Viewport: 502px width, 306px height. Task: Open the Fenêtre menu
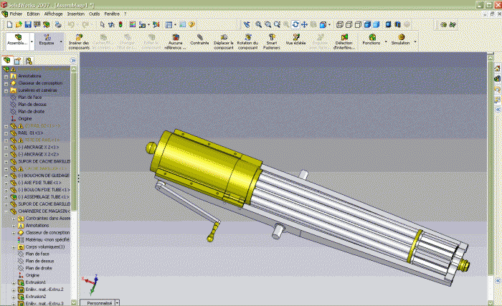point(112,14)
